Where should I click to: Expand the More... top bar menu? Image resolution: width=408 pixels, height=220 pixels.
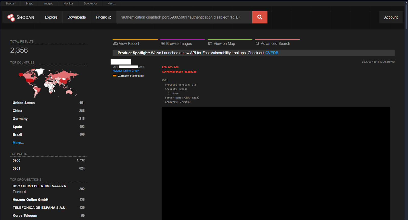(x=111, y=4)
